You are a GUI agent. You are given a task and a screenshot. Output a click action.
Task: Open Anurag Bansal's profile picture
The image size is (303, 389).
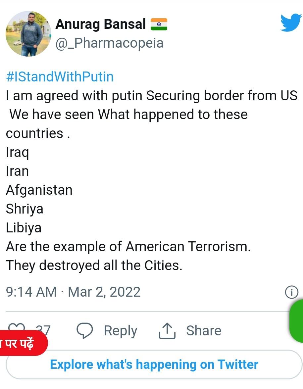click(28, 34)
